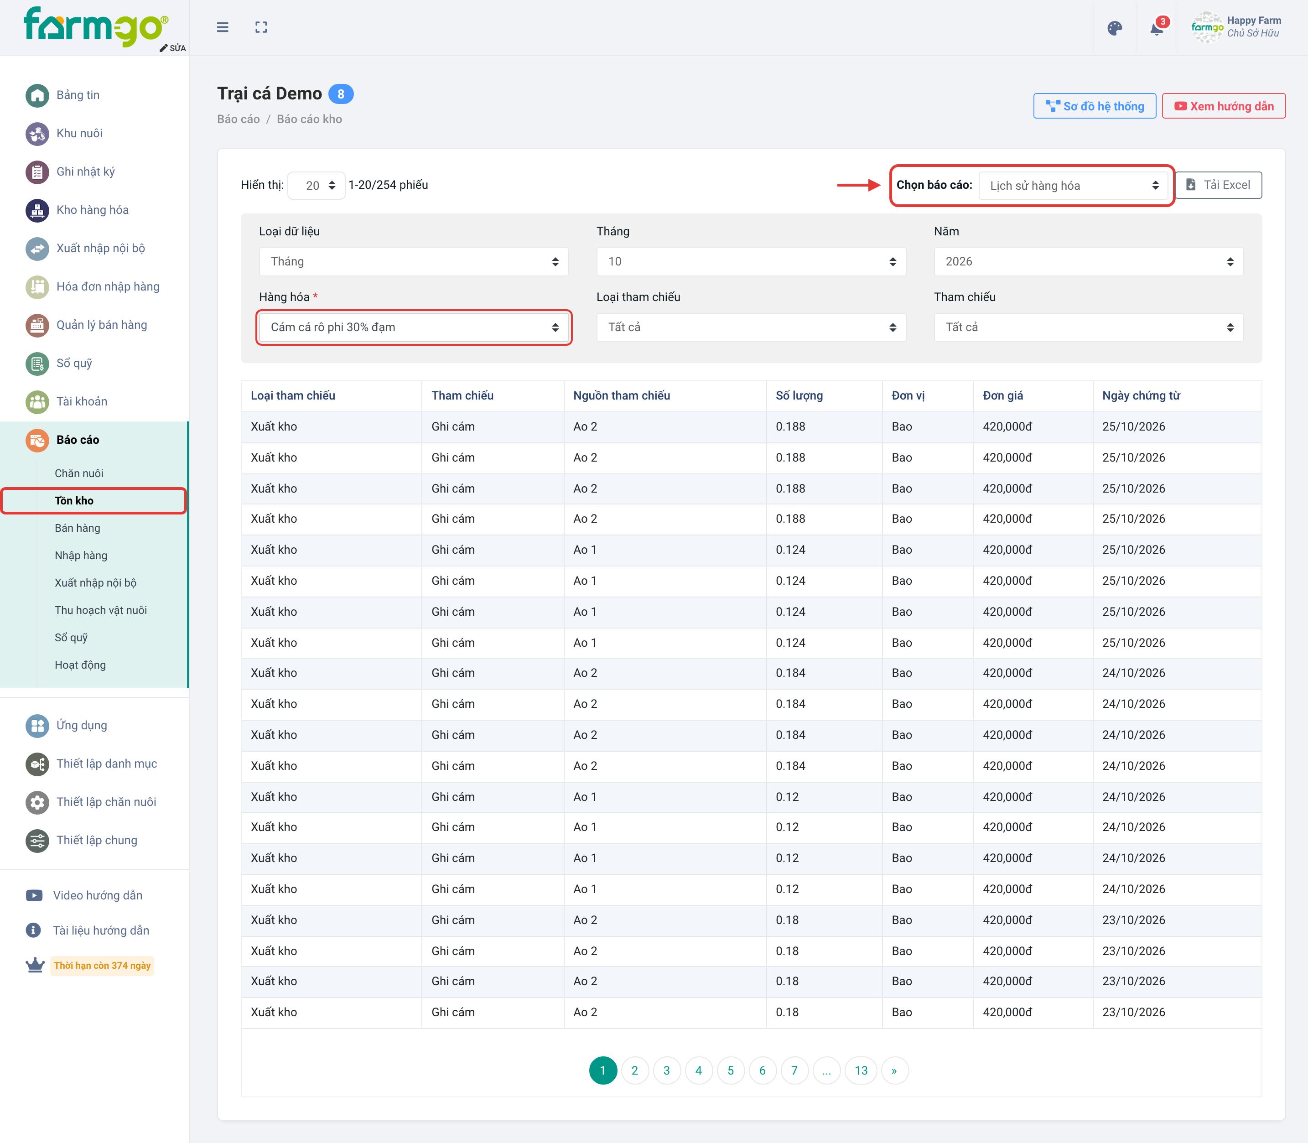This screenshot has width=1308, height=1143.
Task: Click the Hóa đơn nhập hàng icon
Action: 37,286
